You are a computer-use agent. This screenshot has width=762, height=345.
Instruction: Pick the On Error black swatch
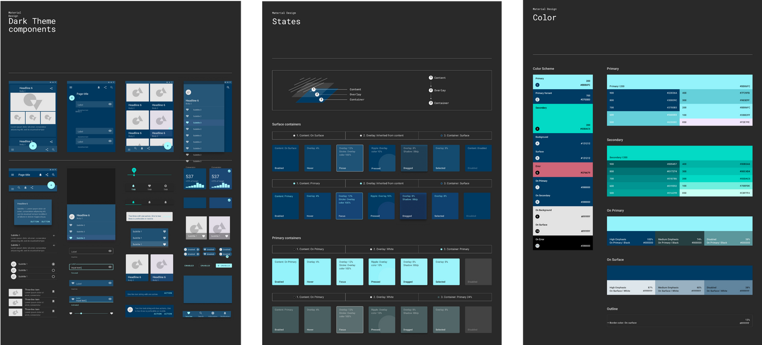[x=563, y=243]
